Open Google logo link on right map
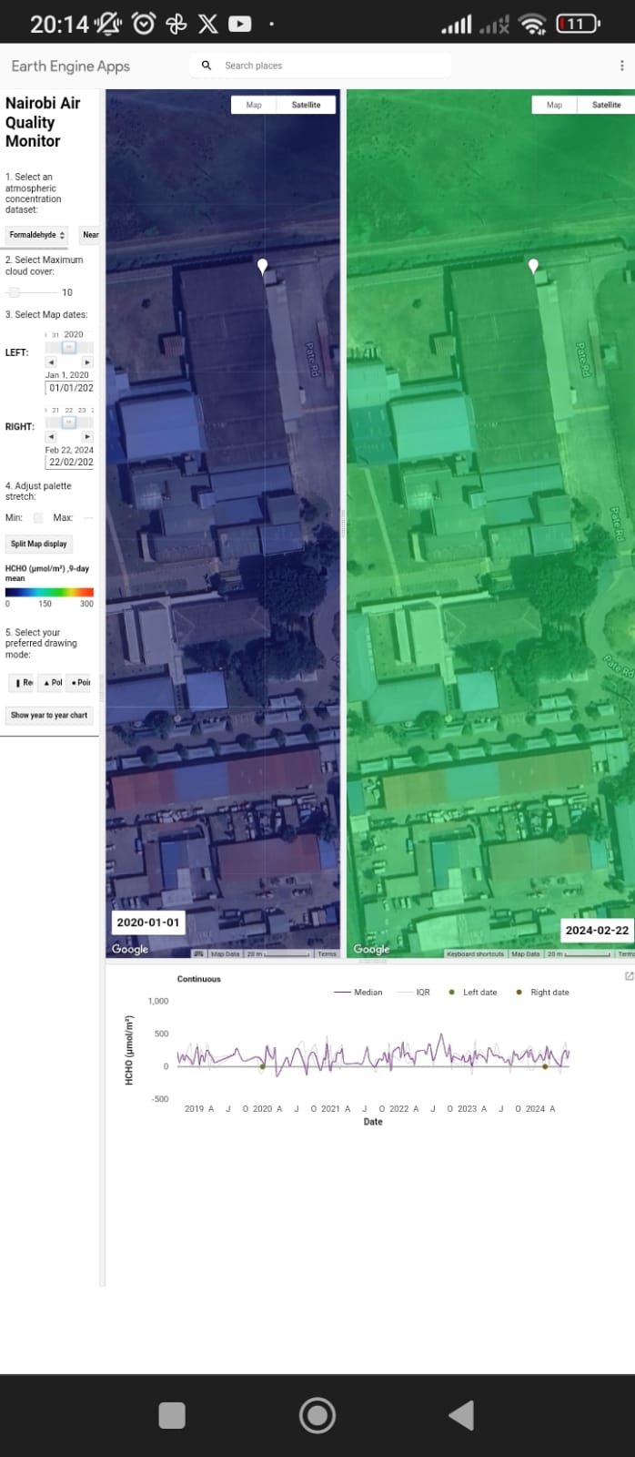The height and width of the screenshot is (1457, 635). [x=371, y=949]
